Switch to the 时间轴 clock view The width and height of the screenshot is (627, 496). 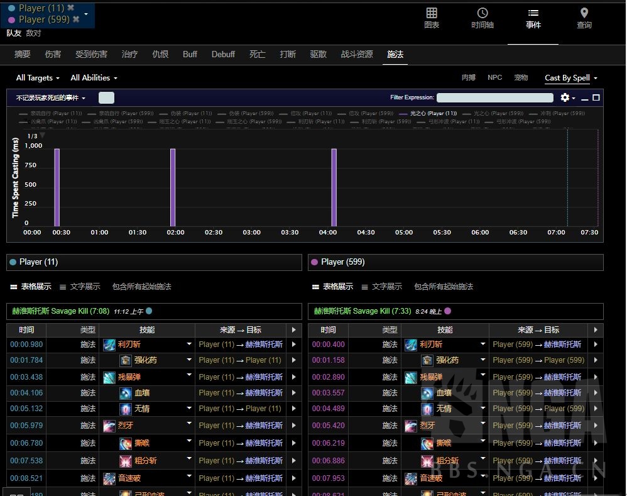[x=482, y=18]
